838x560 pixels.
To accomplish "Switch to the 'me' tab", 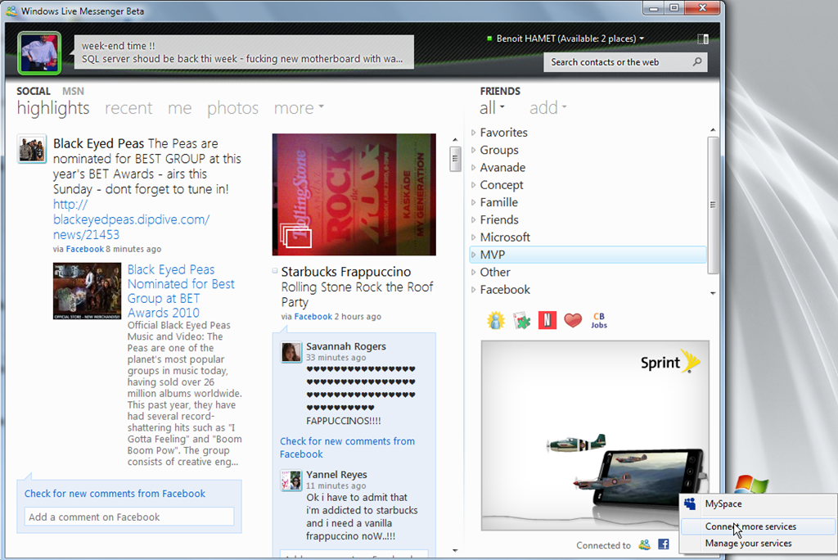I will [x=179, y=108].
